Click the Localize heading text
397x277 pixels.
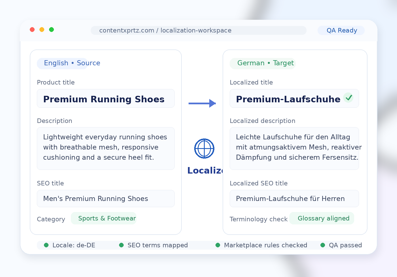coord(205,170)
